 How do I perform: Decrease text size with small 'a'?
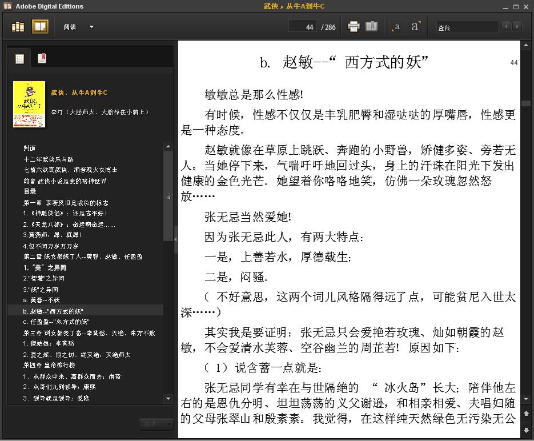tap(396, 27)
